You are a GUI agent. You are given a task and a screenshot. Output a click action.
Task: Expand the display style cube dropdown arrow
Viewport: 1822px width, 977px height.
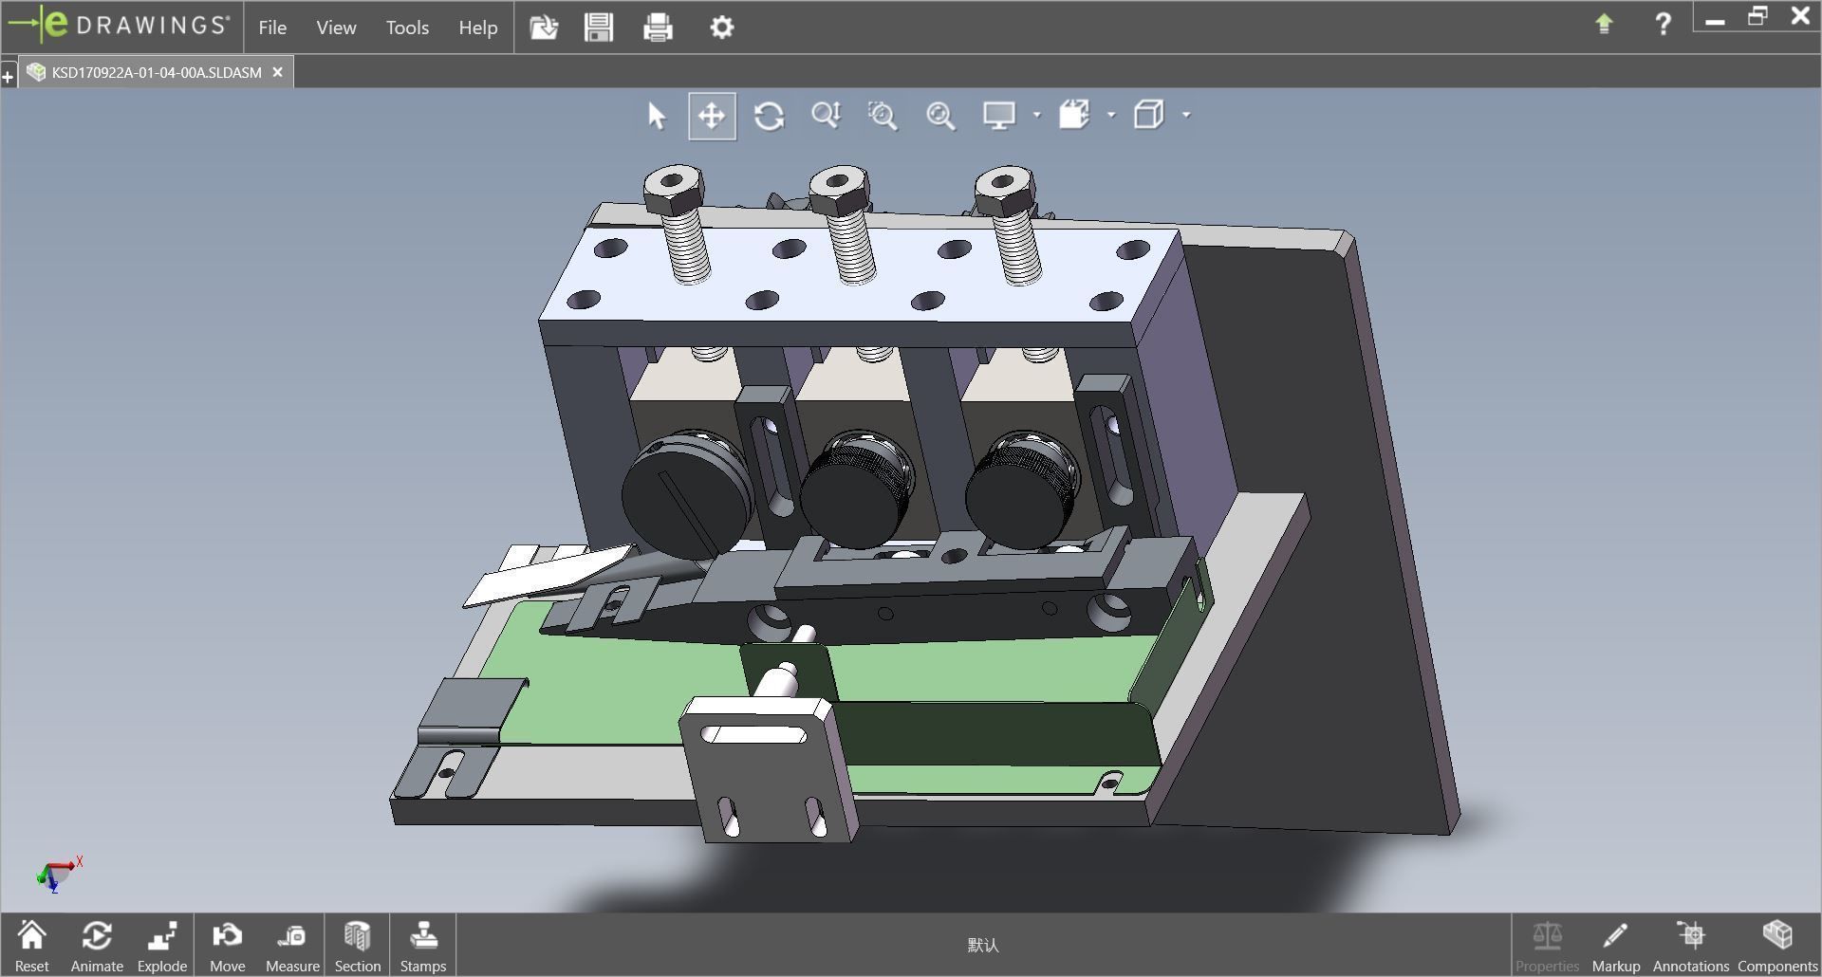[1186, 116]
